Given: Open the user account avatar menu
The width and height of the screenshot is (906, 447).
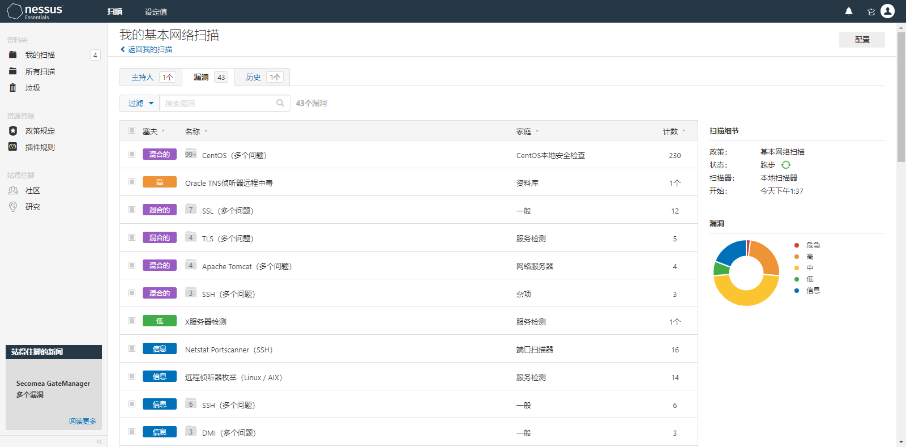Looking at the screenshot, I should click(887, 11).
